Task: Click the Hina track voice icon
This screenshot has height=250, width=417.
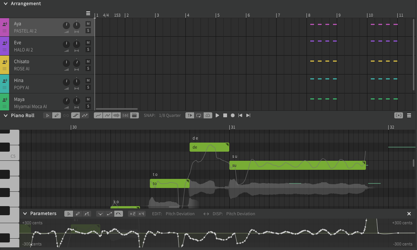Action: tap(5, 81)
